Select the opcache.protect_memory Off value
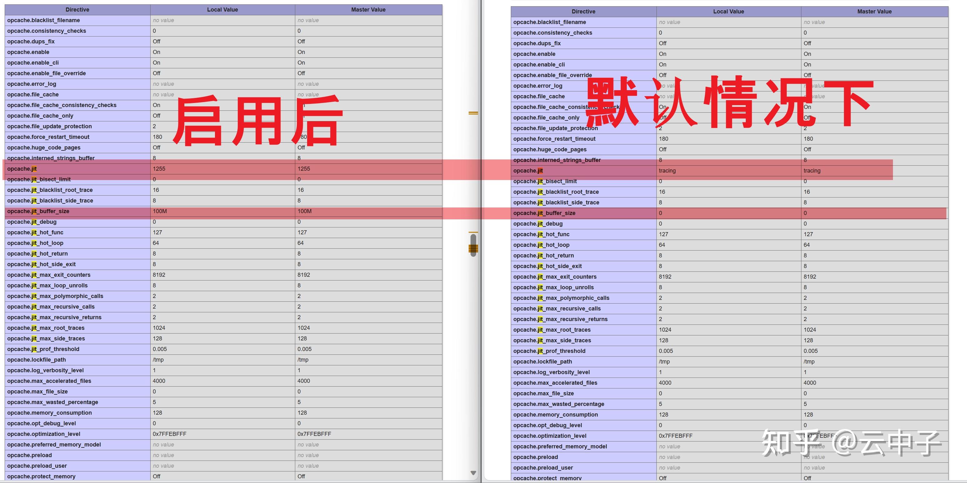Viewport: 967px width, 483px height. point(156,476)
